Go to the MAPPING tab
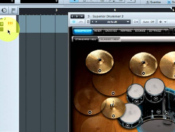 [x=126, y=31]
